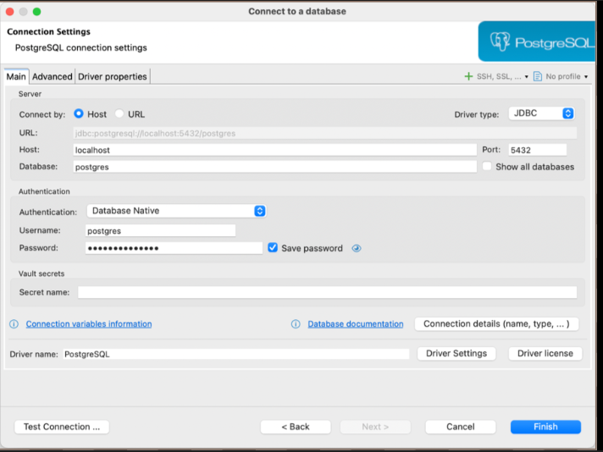
Task: Click info icon beside Connection variables information
Action: pyautogui.click(x=14, y=324)
